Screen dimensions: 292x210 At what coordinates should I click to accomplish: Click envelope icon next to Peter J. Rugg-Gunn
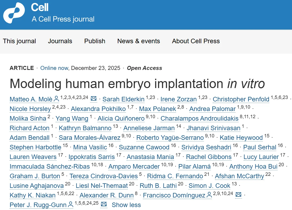click(x=104, y=204)
